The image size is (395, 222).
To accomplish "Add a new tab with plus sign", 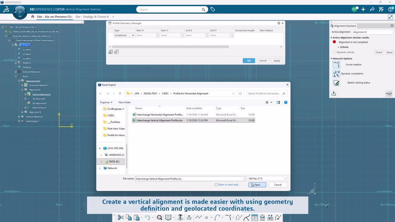I will coord(113,16).
